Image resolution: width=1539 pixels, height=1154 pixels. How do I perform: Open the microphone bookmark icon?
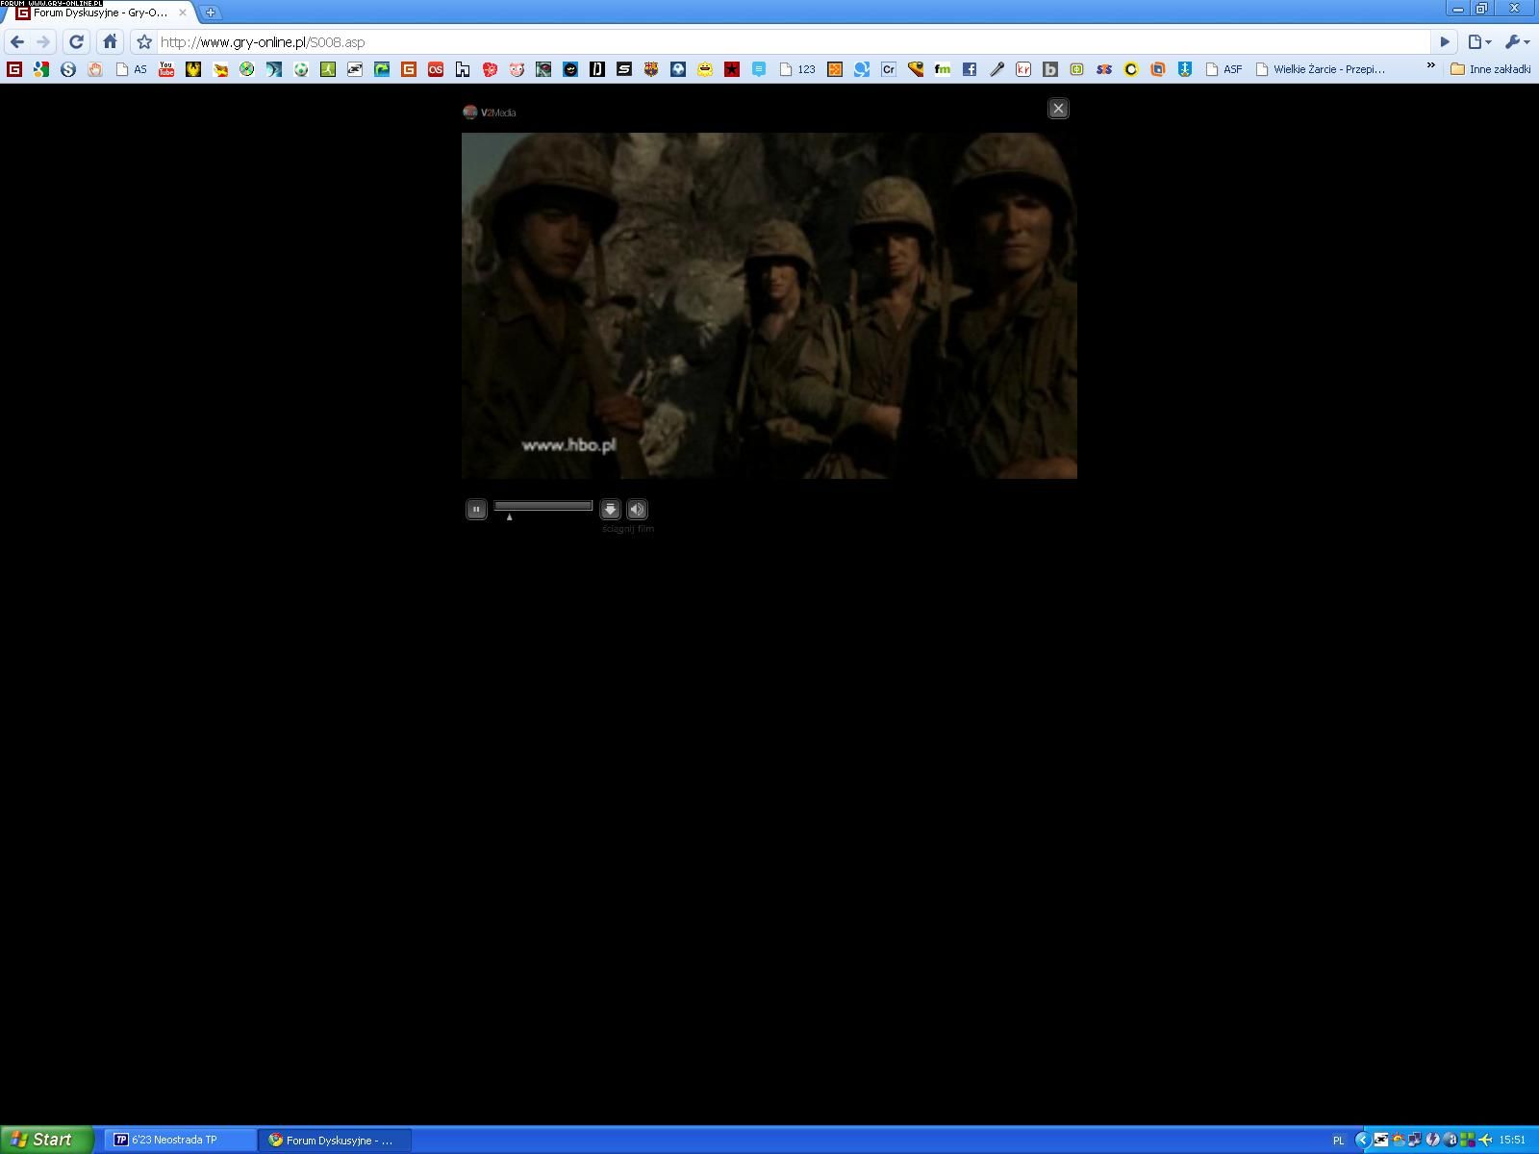click(997, 69)
